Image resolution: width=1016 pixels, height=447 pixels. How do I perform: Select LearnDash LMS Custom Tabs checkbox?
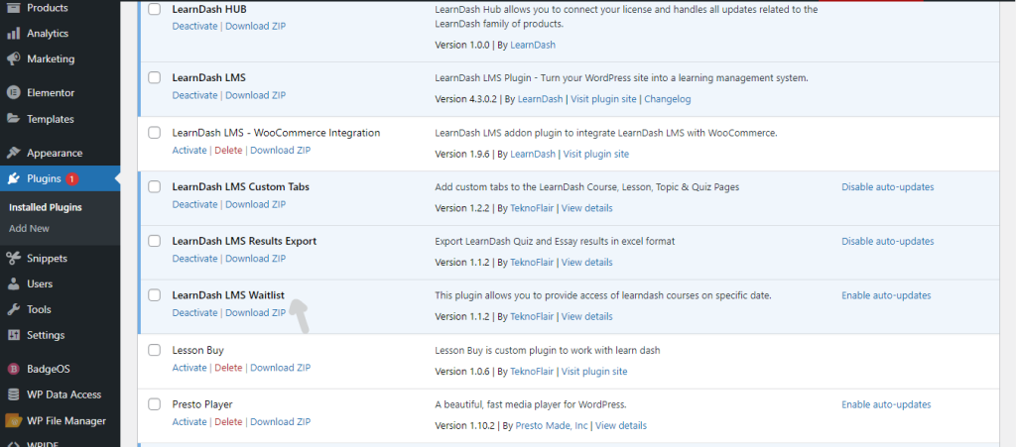154,187
